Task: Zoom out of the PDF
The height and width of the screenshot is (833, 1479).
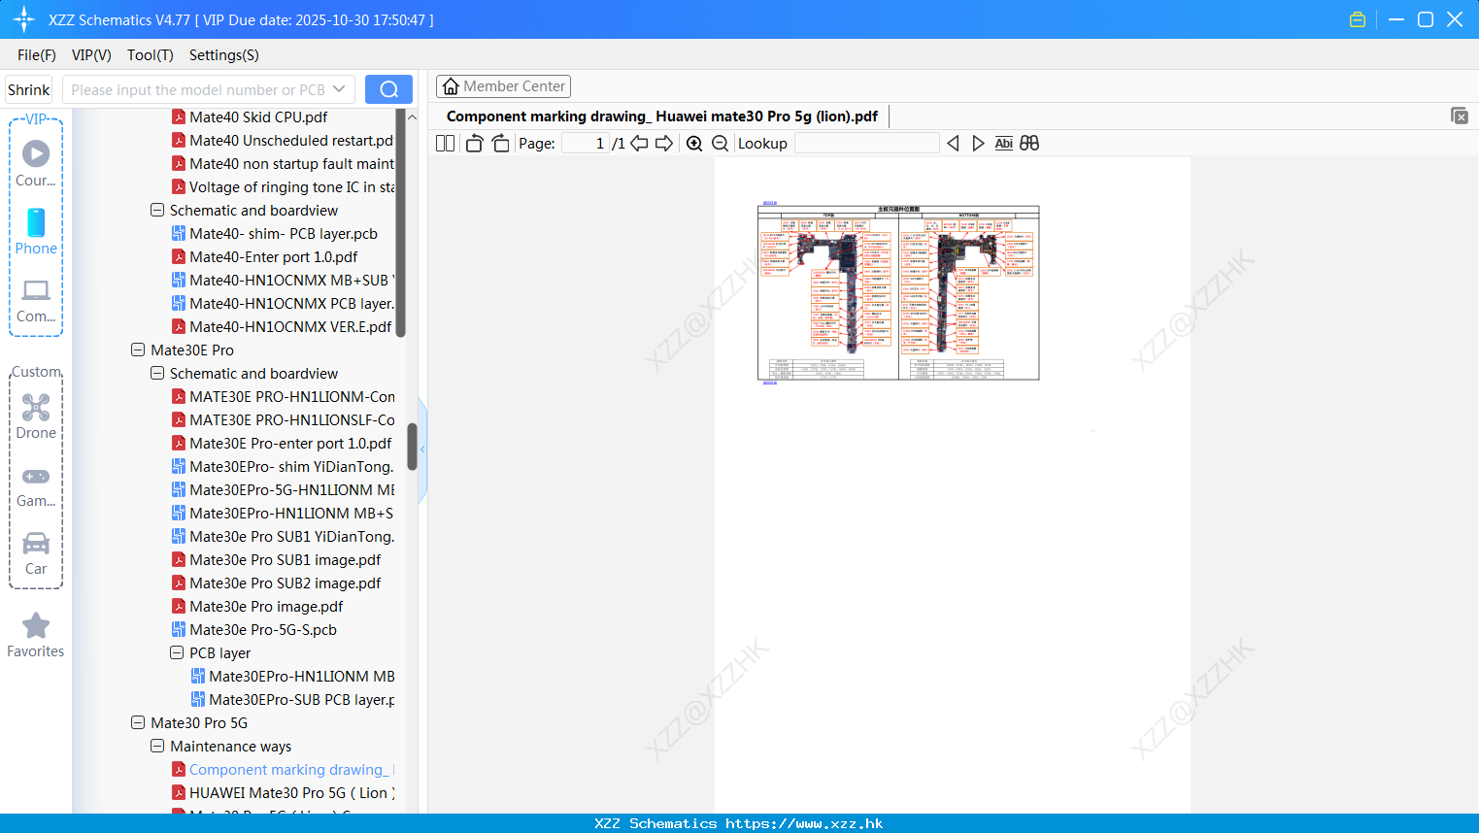Action: (720, 143)
